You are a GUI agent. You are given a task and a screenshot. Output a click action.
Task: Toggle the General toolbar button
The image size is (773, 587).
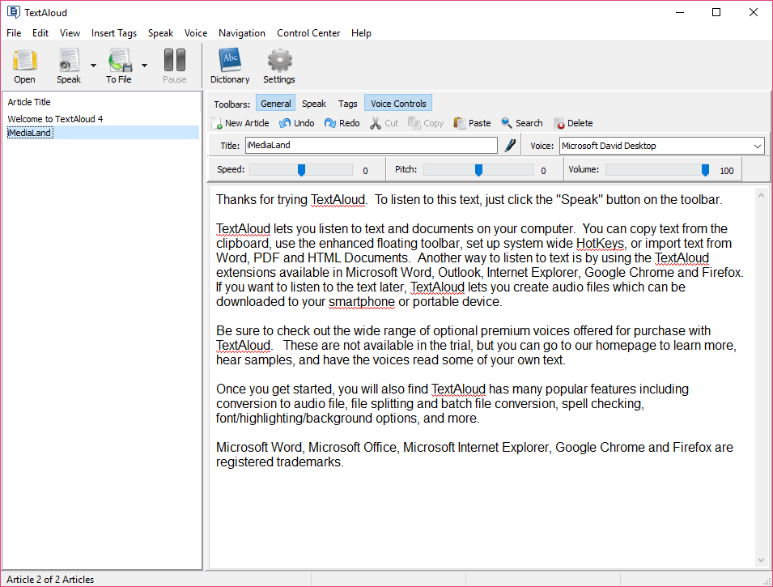click(275, 104)
